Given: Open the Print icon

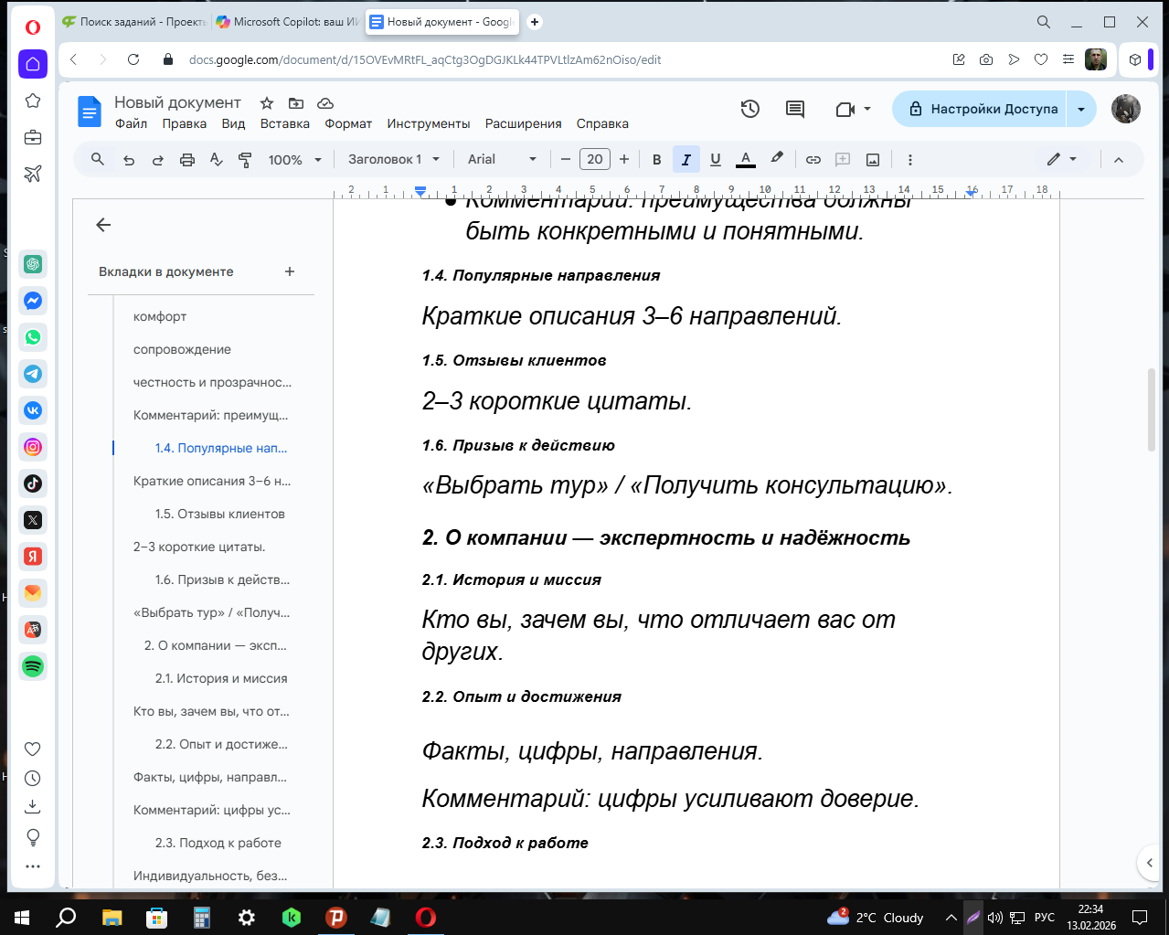Looking at the screenshot, I should click(186, 159).
